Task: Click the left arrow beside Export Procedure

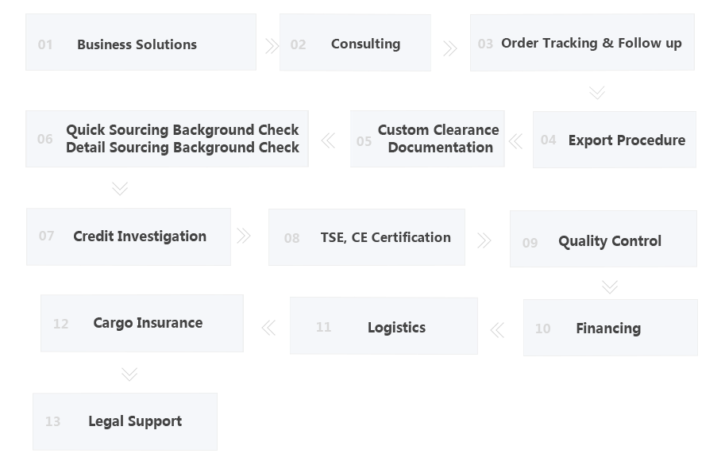Action: click(515, 141)
